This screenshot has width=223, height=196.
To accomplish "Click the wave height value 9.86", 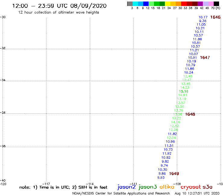I will [162, 174].
